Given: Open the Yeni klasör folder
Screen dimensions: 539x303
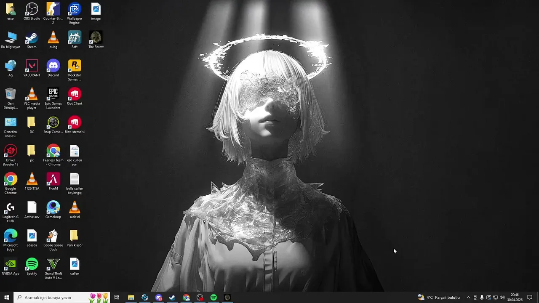Looking at the screenshot, I should click(75, 237).
